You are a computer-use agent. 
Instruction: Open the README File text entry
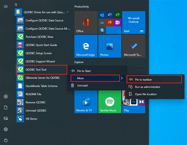click(34, 94)
